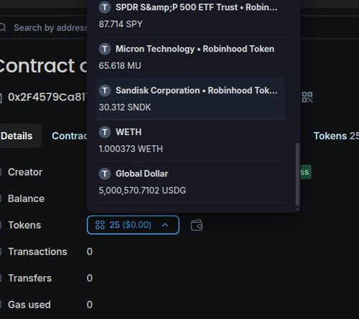Open the Global Dollar USDG entry
The height and width of the screenshot is (319, 359).
click(190, 182)
